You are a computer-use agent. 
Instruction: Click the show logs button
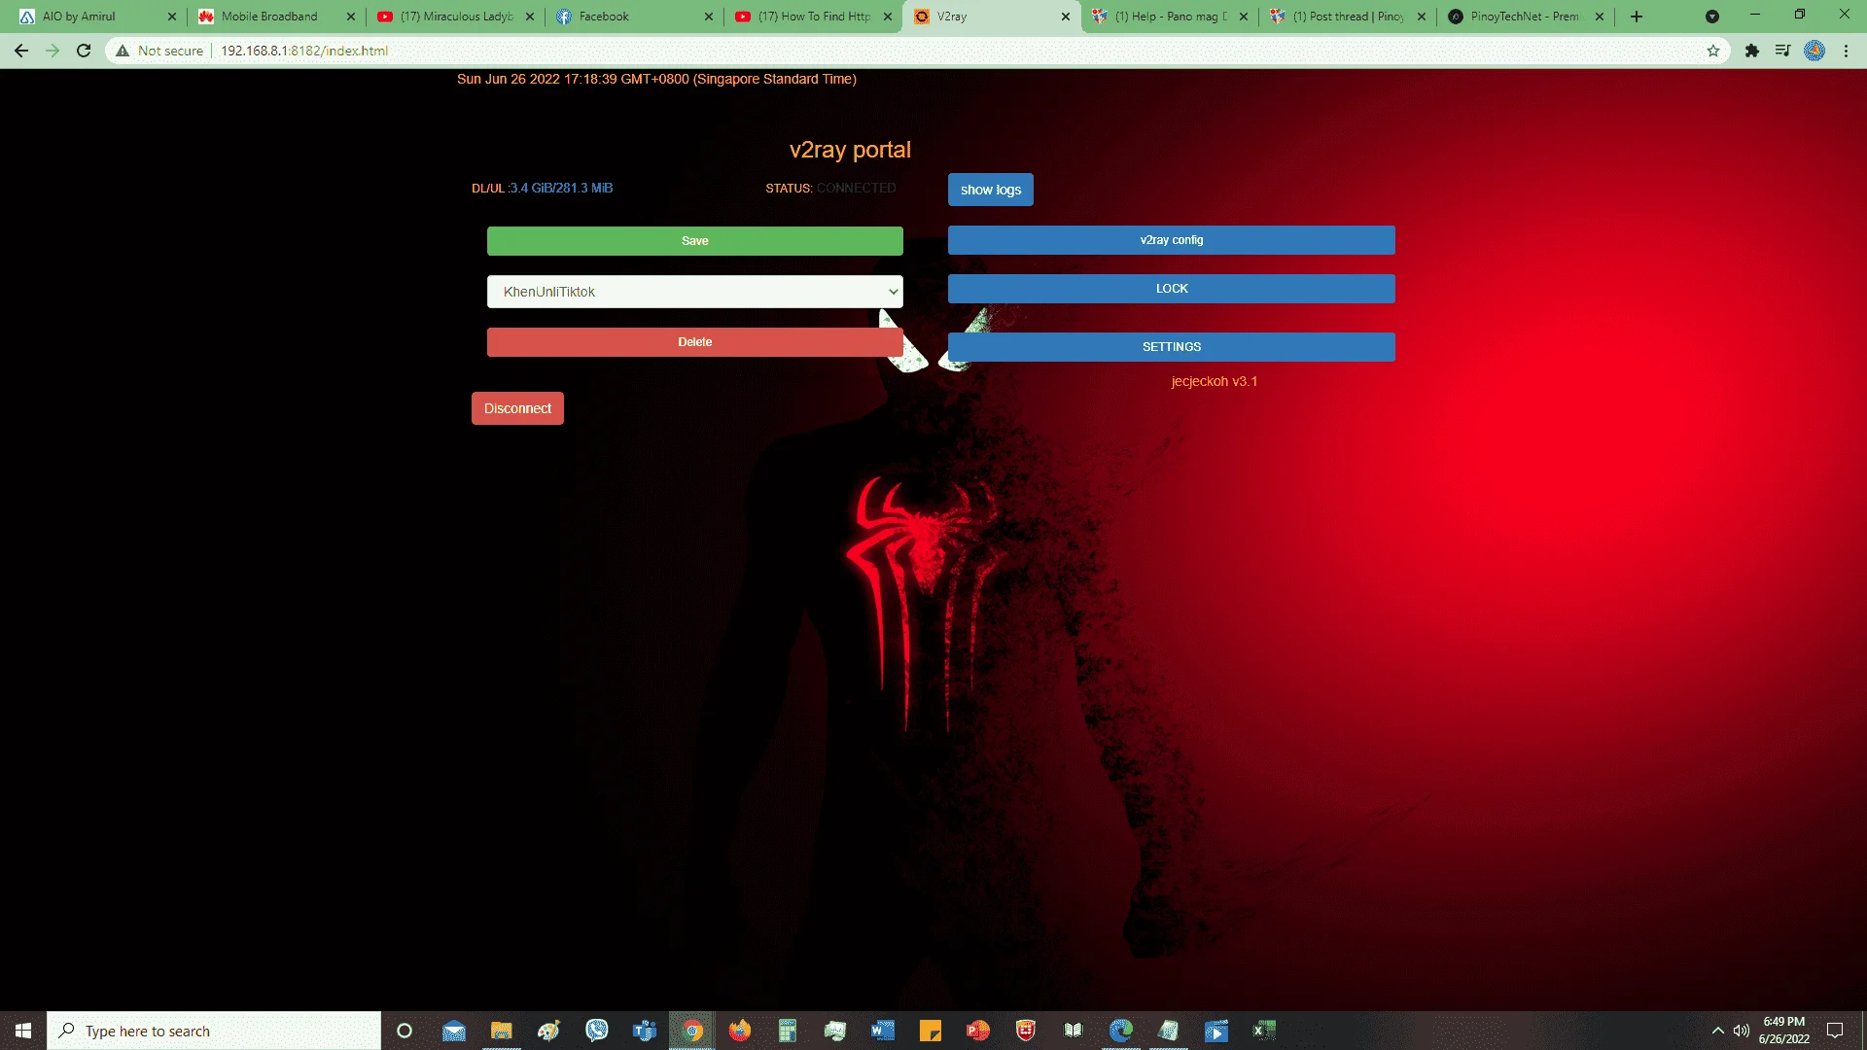click(x=991, y=190)
